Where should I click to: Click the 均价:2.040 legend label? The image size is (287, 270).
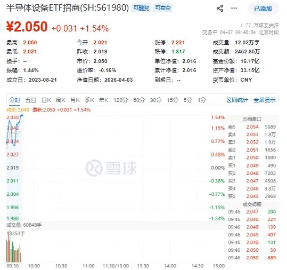pyautogui.click(x=18, y=110)
